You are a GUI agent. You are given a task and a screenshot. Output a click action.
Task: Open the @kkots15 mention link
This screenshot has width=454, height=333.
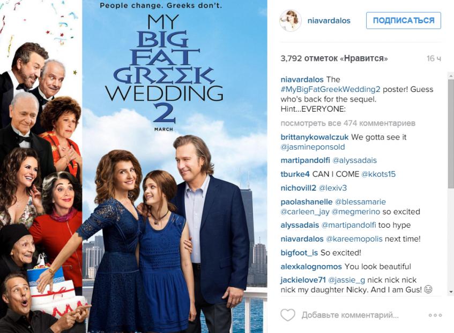pos(378,174)
